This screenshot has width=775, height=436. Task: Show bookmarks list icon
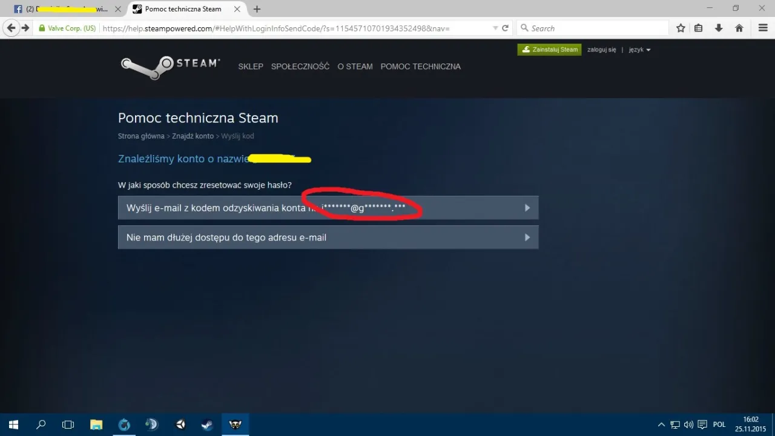699,28
